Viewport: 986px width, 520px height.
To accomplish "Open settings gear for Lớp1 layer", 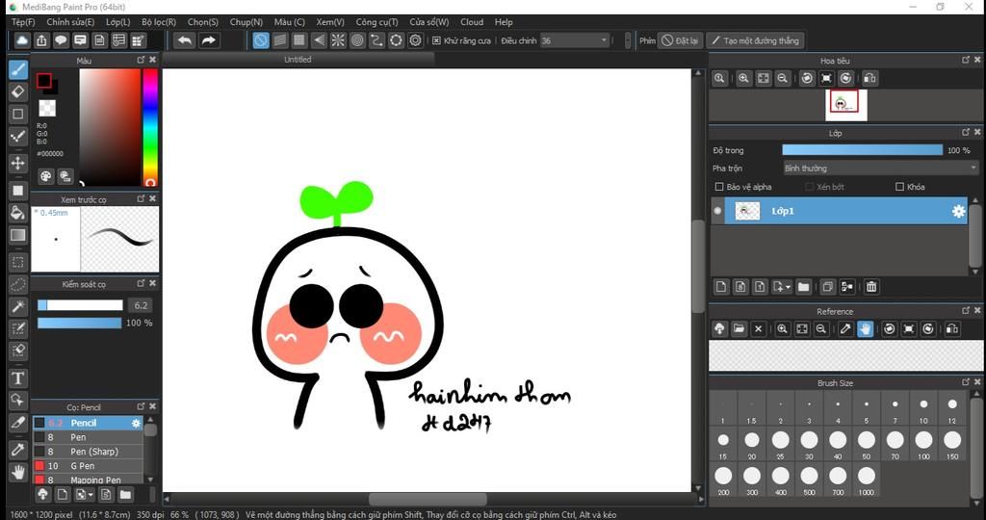I will pyautogui.click(x=958, y=211).
